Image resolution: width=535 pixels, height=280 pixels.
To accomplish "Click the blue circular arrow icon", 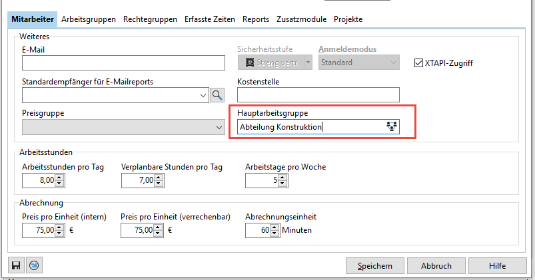I will point(33,265).
